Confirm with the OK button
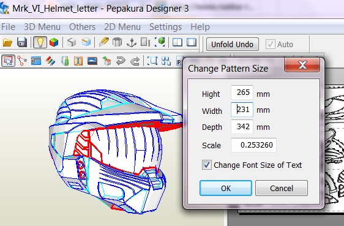Screen dimensions: 344x226 (x=226, y=188)
